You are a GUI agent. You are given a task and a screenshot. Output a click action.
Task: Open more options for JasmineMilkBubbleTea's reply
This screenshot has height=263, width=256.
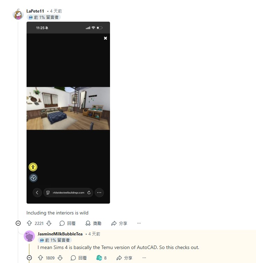pyautogui.click(x=144, y=258)
